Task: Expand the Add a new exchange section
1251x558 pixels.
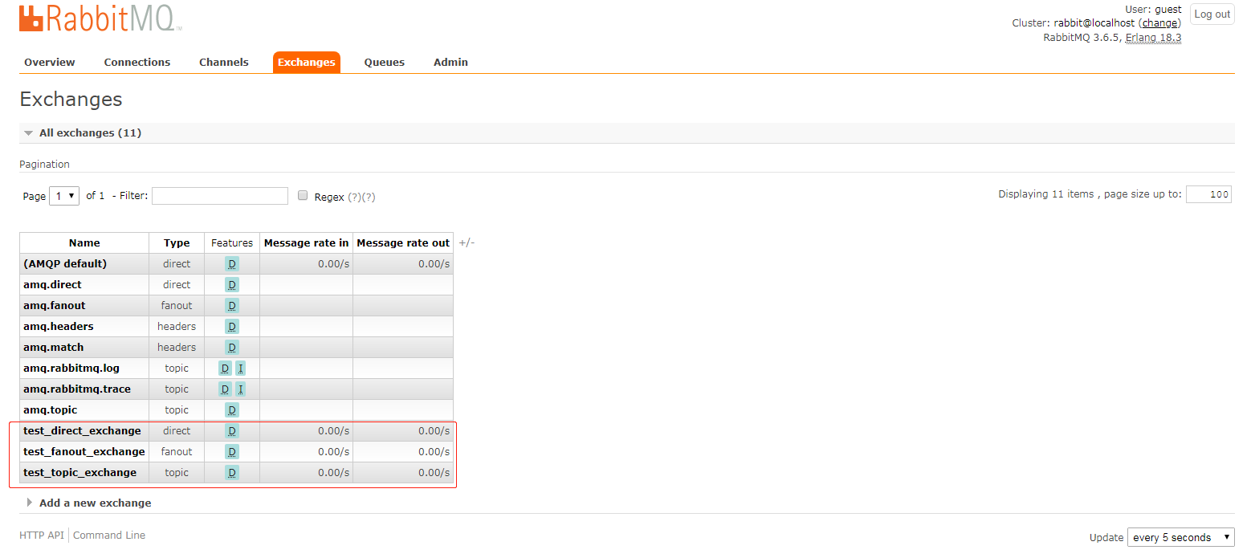Action: (x=95, y=503)
